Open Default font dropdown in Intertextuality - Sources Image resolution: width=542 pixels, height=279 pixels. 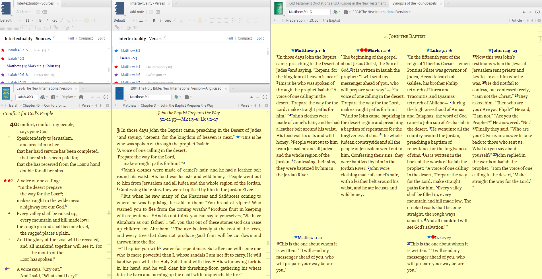(11, 20)
